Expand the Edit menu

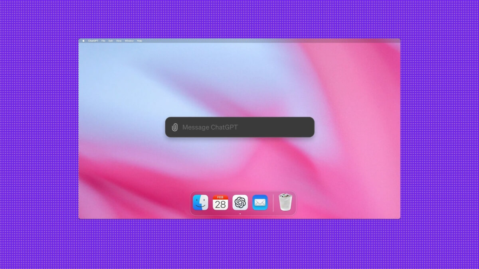pyautogui.click(x=111, y=41)
